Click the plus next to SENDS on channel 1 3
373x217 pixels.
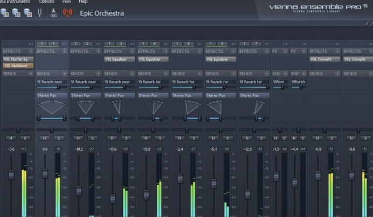pos(132,74)
